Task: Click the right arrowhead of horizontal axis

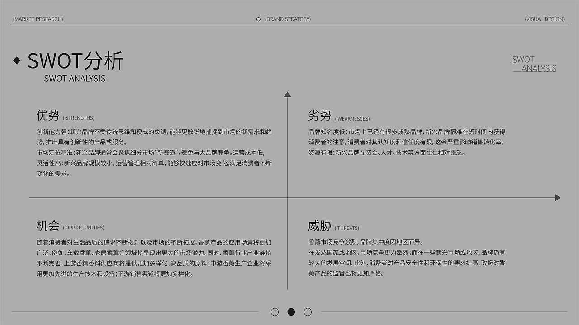Action: point(558,198)
